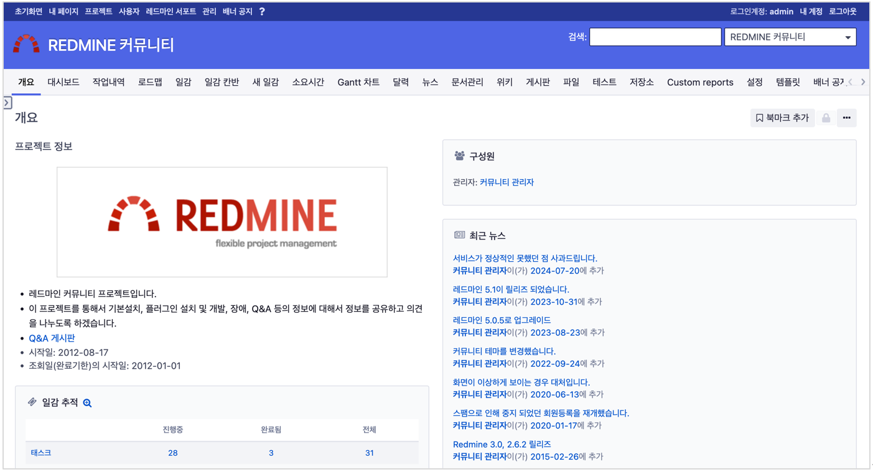
Task: Open news 서비스가 정상적인 못했던 점 사과드립니다
Action: pyautogui.click(x=525, y=258)
